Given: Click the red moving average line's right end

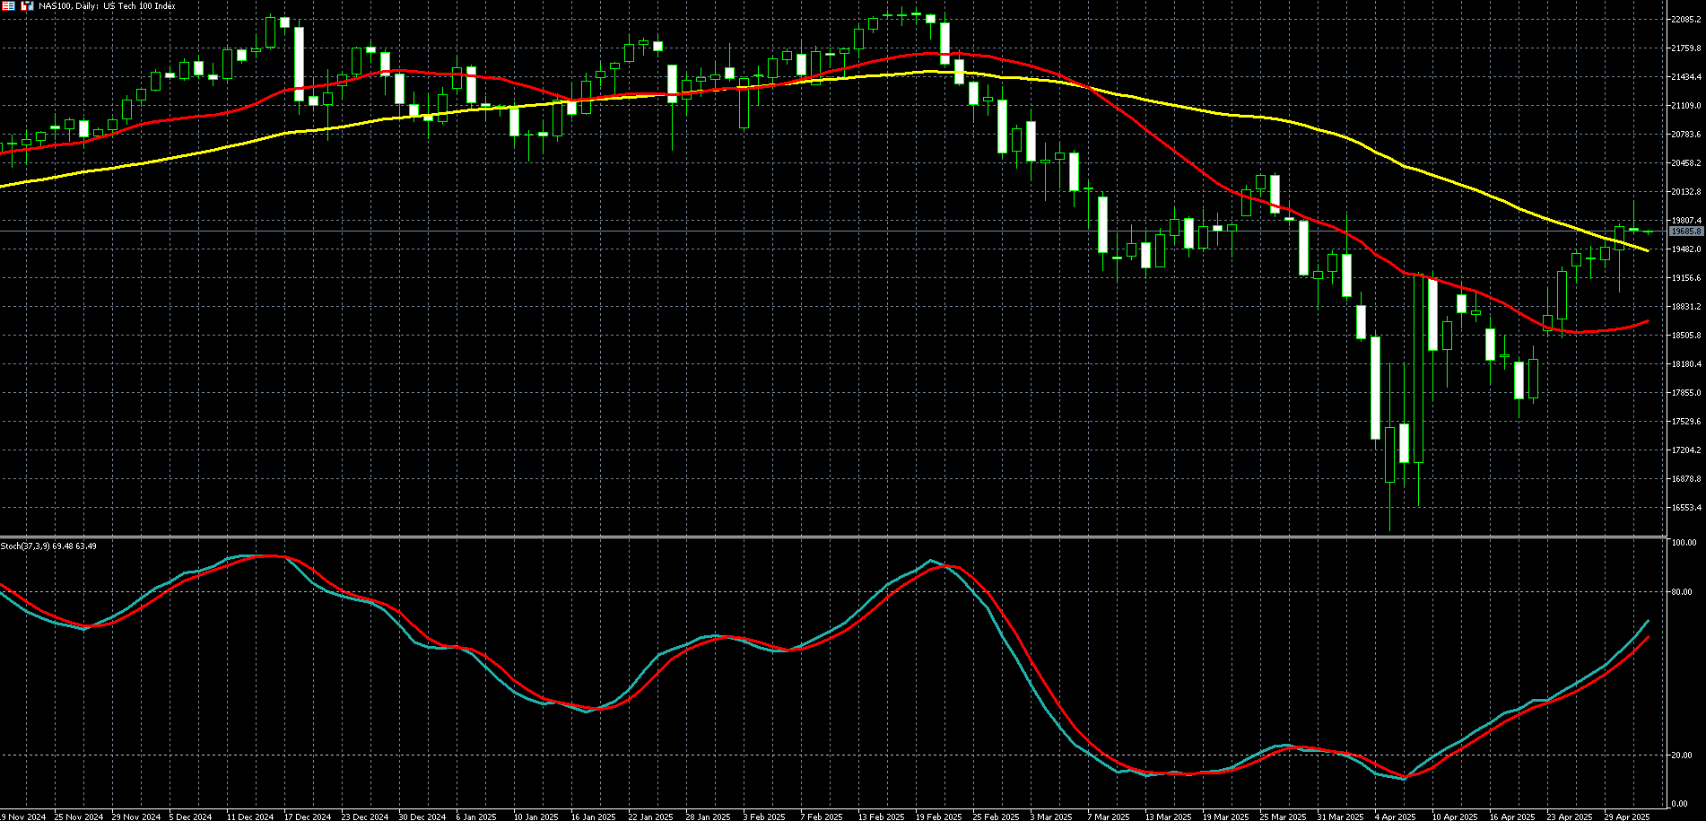Looking at the screenshot, I should click(1646, 321).
